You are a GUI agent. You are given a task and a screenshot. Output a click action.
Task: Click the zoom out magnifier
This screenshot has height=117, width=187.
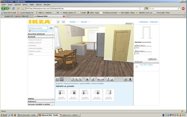[x=80, y=79]
